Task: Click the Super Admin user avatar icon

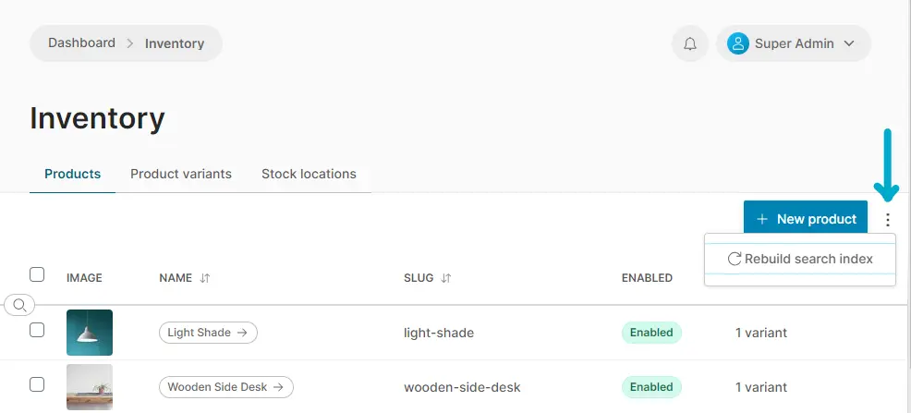Action: pyautogui.click(x=737, y=43)
